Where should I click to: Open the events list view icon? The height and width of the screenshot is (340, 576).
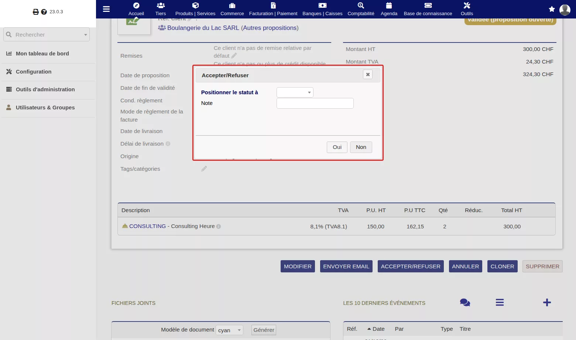(x=500, y=302)
